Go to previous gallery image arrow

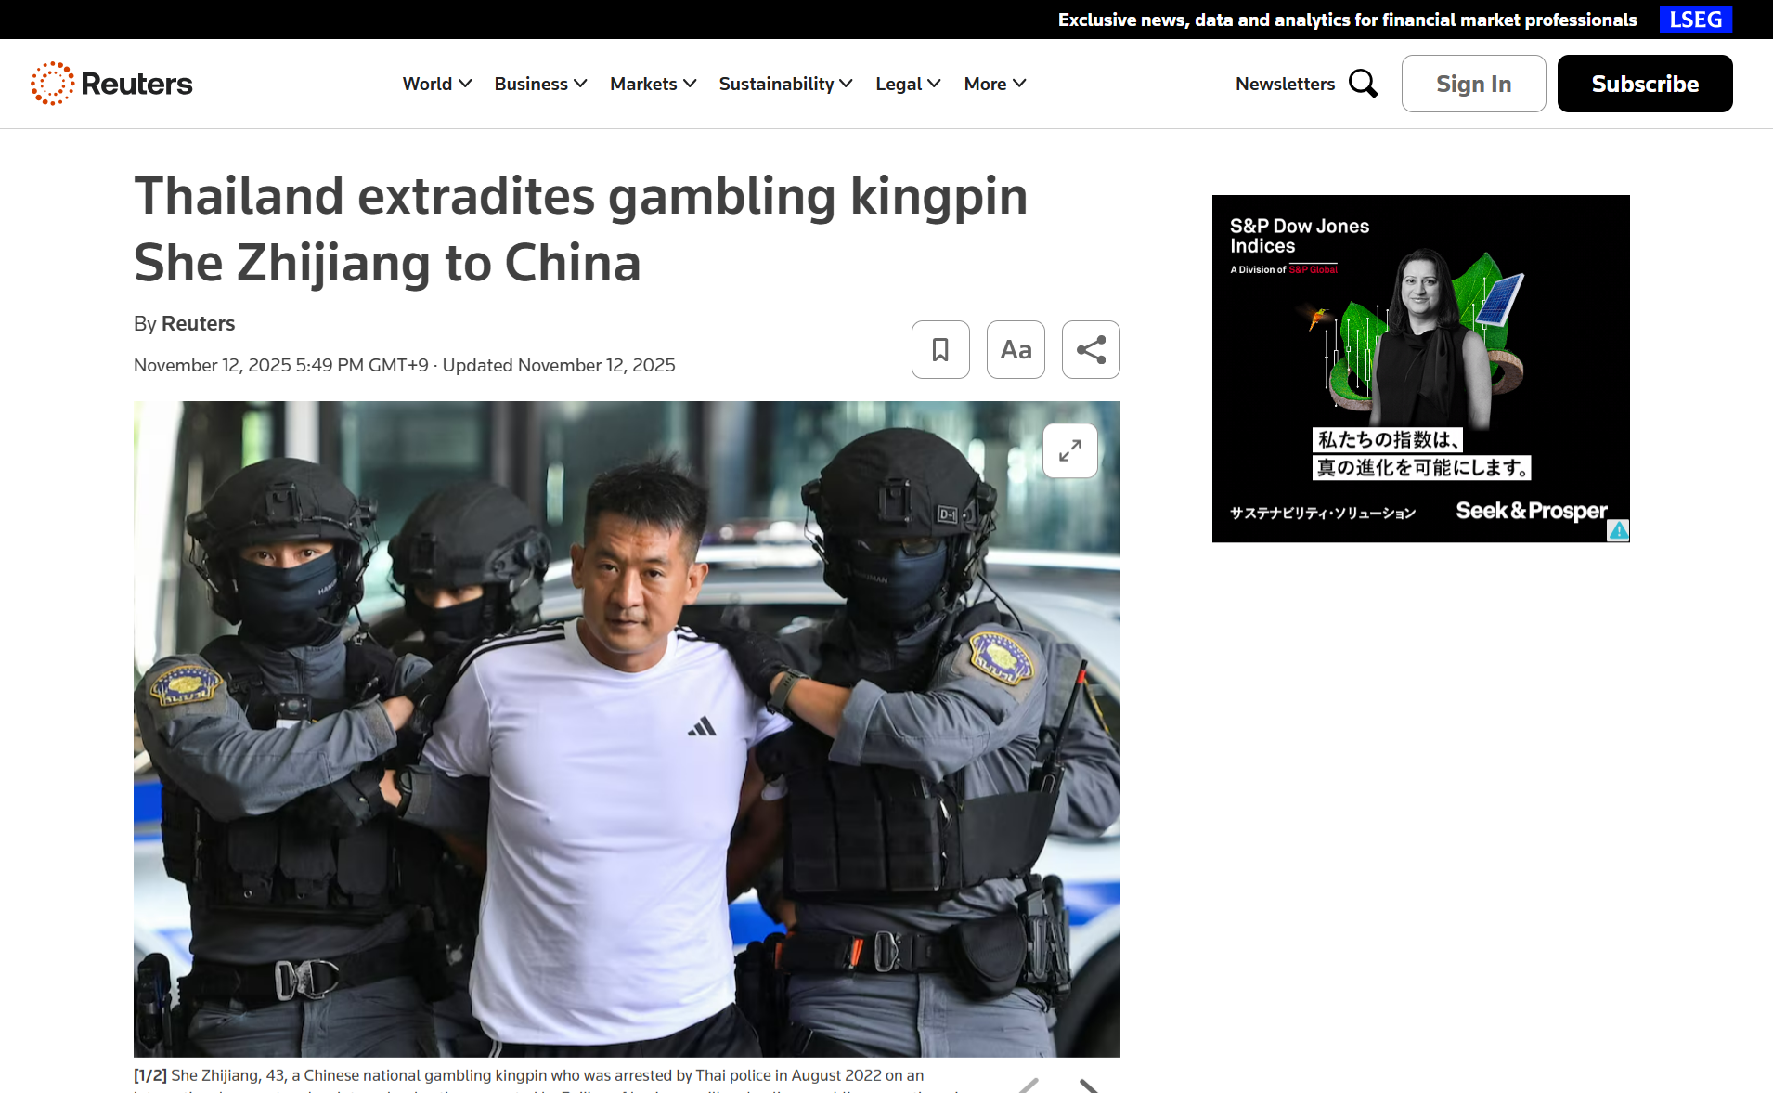(x=1029, y=1086)
